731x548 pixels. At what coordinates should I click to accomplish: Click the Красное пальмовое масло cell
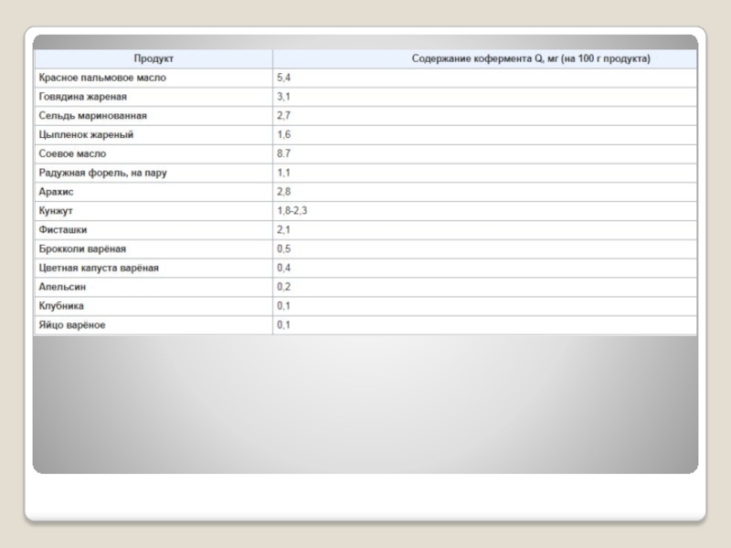coord(102,78)
